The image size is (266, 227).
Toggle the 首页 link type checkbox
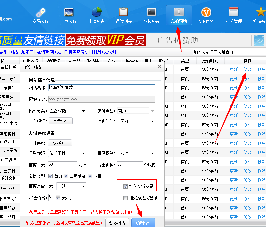[x=50, y=176]
